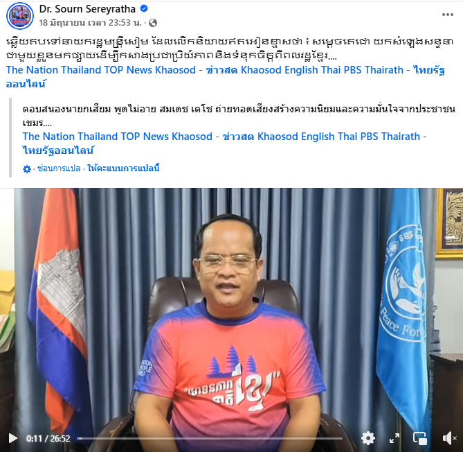Seek along the video progress bar
The image size is (463, 452).
tap(210, 438)
